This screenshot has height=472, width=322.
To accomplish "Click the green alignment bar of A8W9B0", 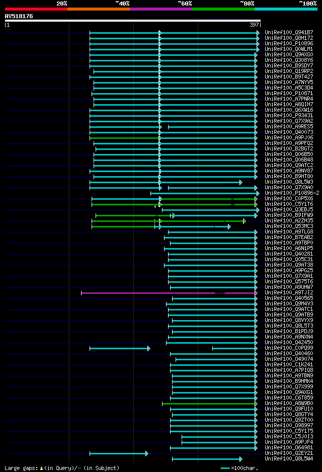I will 210,404.
